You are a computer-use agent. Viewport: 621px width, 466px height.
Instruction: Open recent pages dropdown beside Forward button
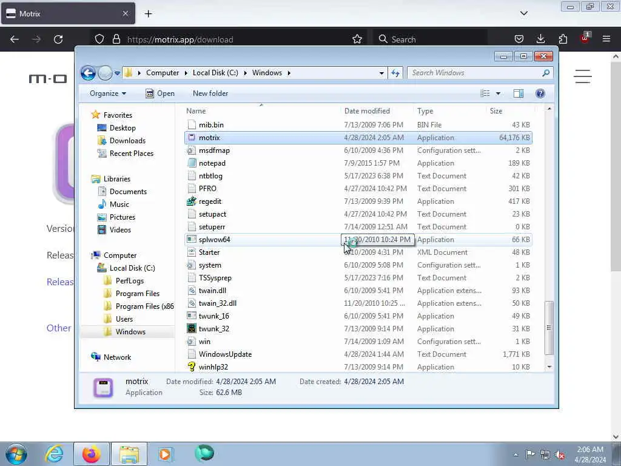[x=117, y=73]
